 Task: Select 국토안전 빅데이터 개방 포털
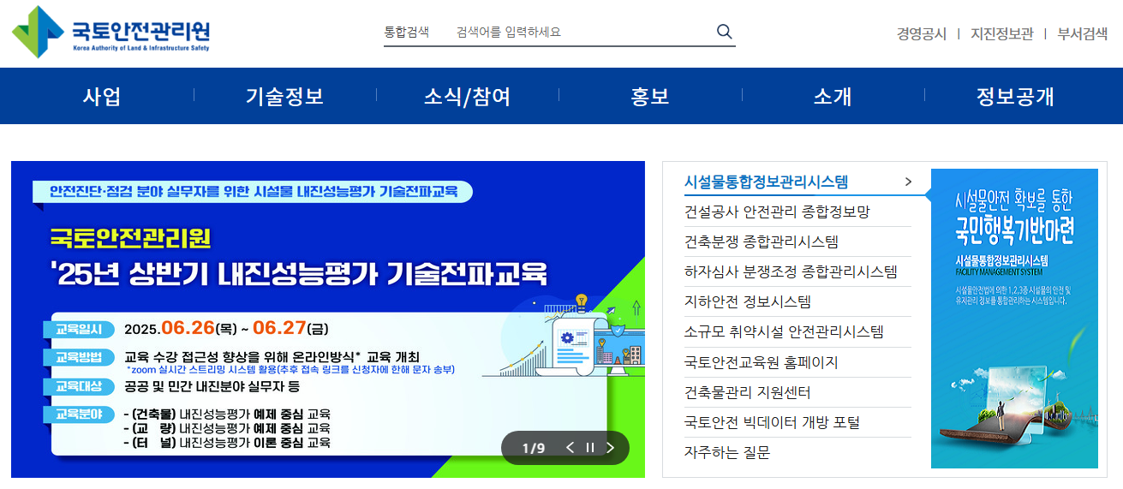pyautogui.click(x=772, y=422)
